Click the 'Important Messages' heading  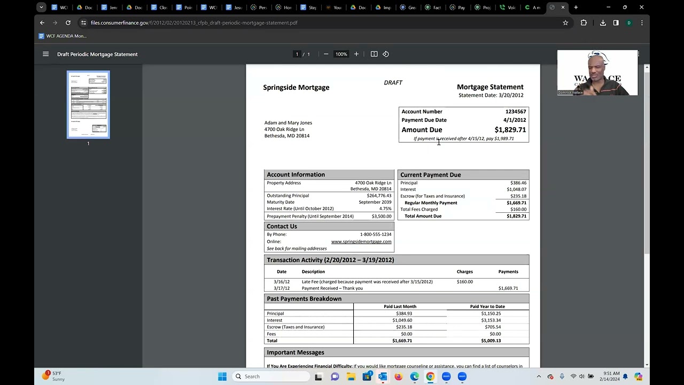point(296,352)
